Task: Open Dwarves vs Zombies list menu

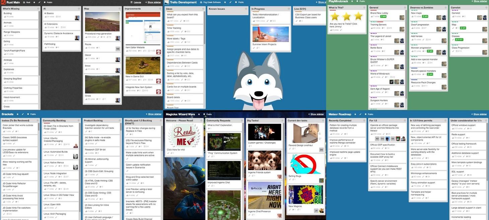Action: (x=445, y=7)
